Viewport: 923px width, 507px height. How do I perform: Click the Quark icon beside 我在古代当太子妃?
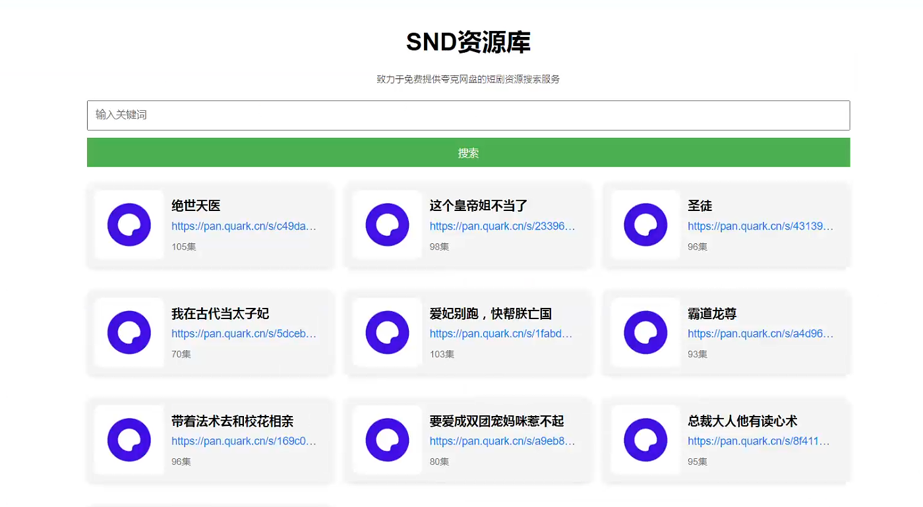[129, 332]
